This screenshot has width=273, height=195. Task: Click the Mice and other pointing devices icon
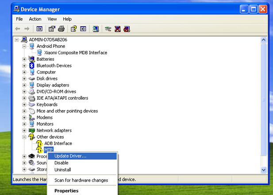coord(32,111)
